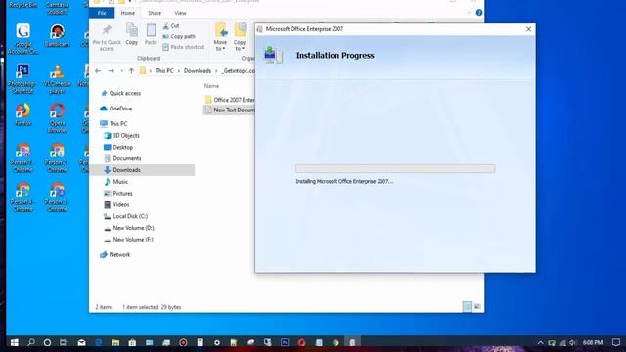This screenshot has height=352, width=626.
Task: Select Network in navigation pane
Action: coord(119,254)
